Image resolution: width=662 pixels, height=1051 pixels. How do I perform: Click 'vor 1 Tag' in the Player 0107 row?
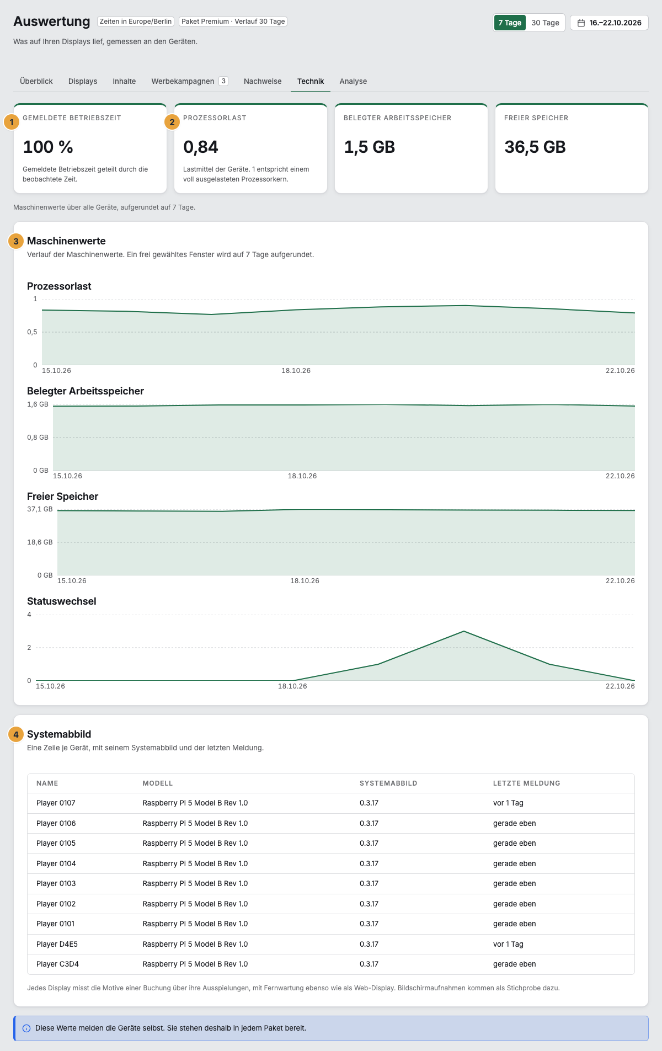click(x=508, y=803)
